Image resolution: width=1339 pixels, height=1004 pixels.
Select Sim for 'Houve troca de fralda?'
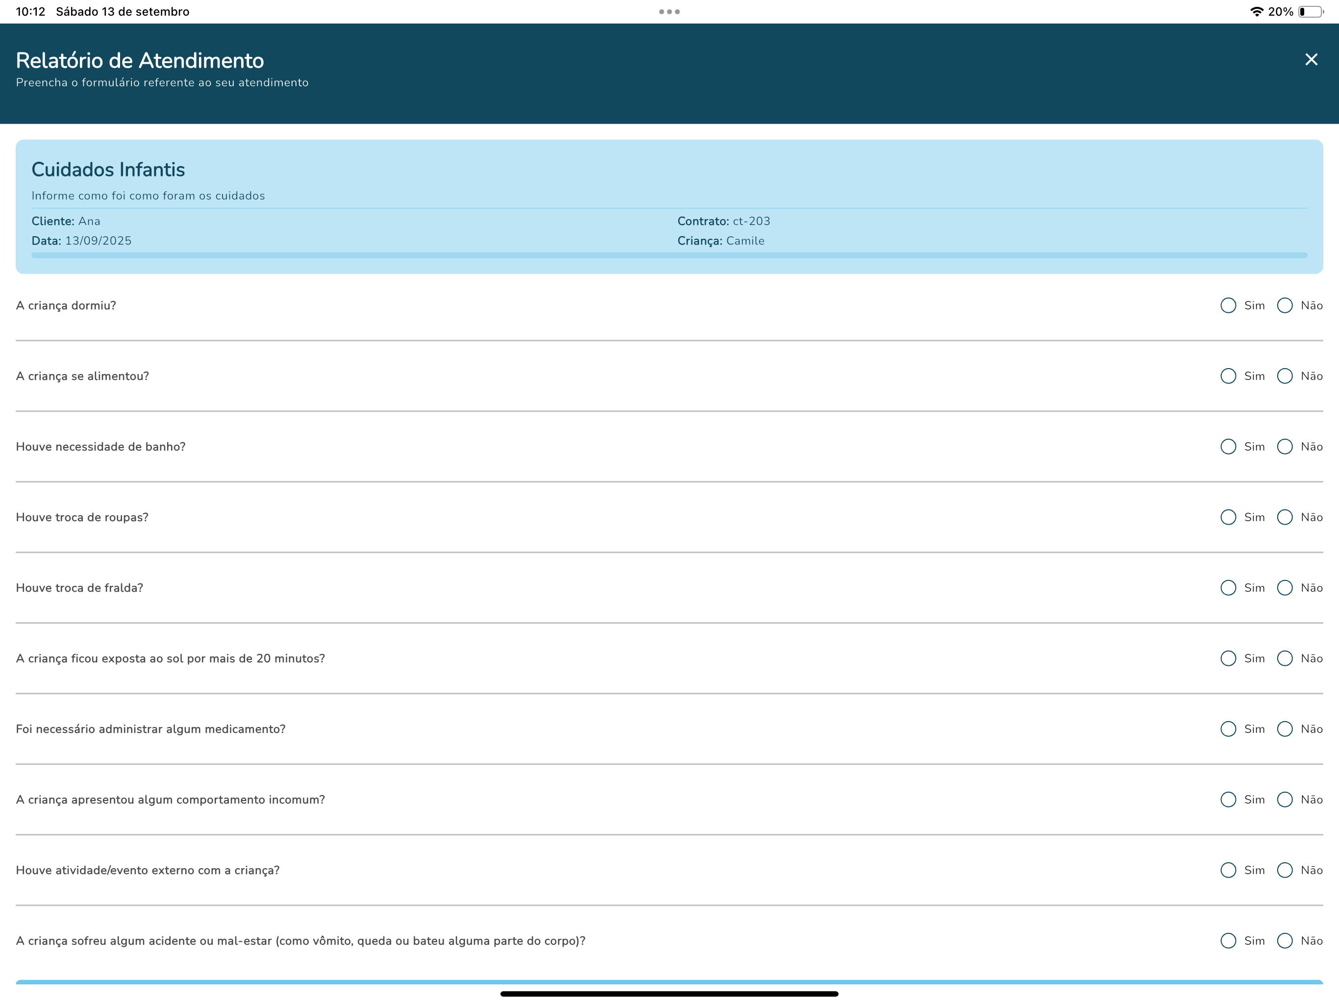1228,587
